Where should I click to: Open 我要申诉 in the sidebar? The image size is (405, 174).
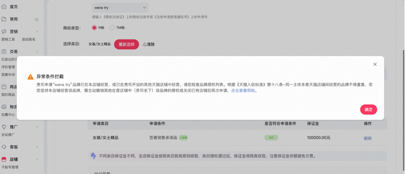(x=8, y=75)
